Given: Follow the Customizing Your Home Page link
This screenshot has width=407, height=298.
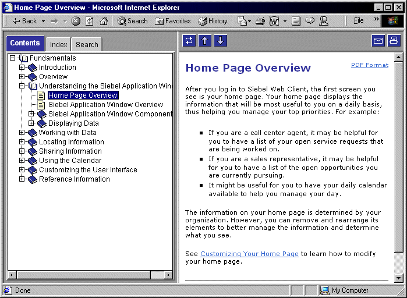Looking at the screenshot, I should click(x=249, y=254).
